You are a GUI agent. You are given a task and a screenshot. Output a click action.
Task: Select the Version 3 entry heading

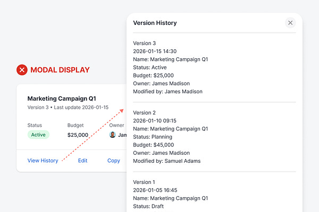pyautogui.click(x=144, y=43)
